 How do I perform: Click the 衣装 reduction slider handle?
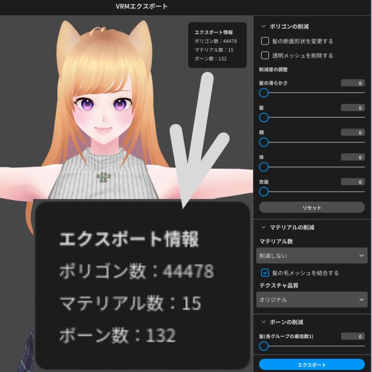[264, 192]
